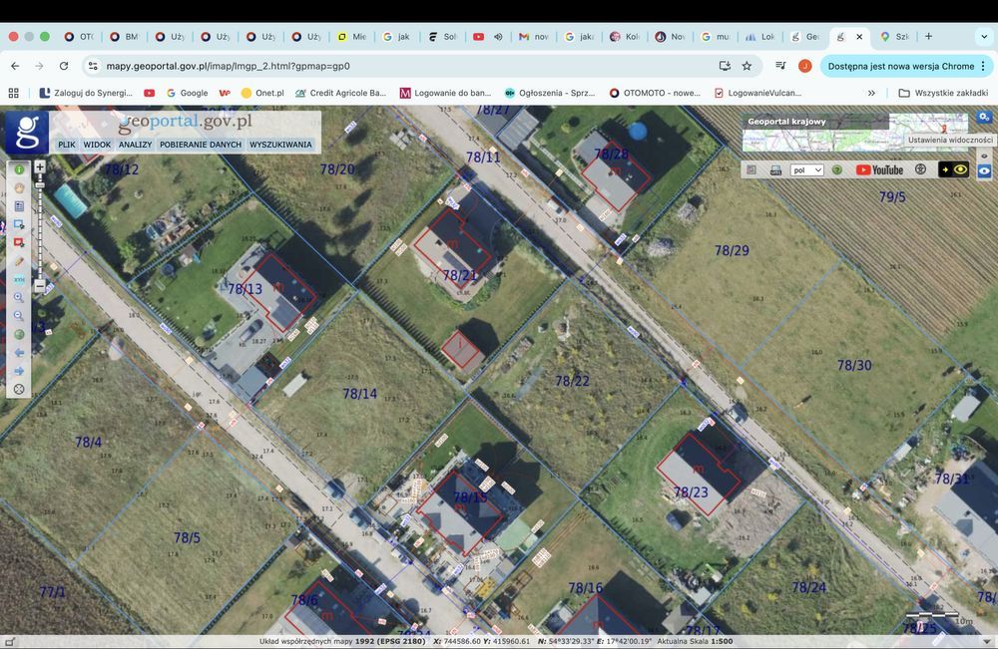Select the hand pan tool
The height and width of the screenshot is (649, 998).
pyautogui.click(x=19, y=188)
